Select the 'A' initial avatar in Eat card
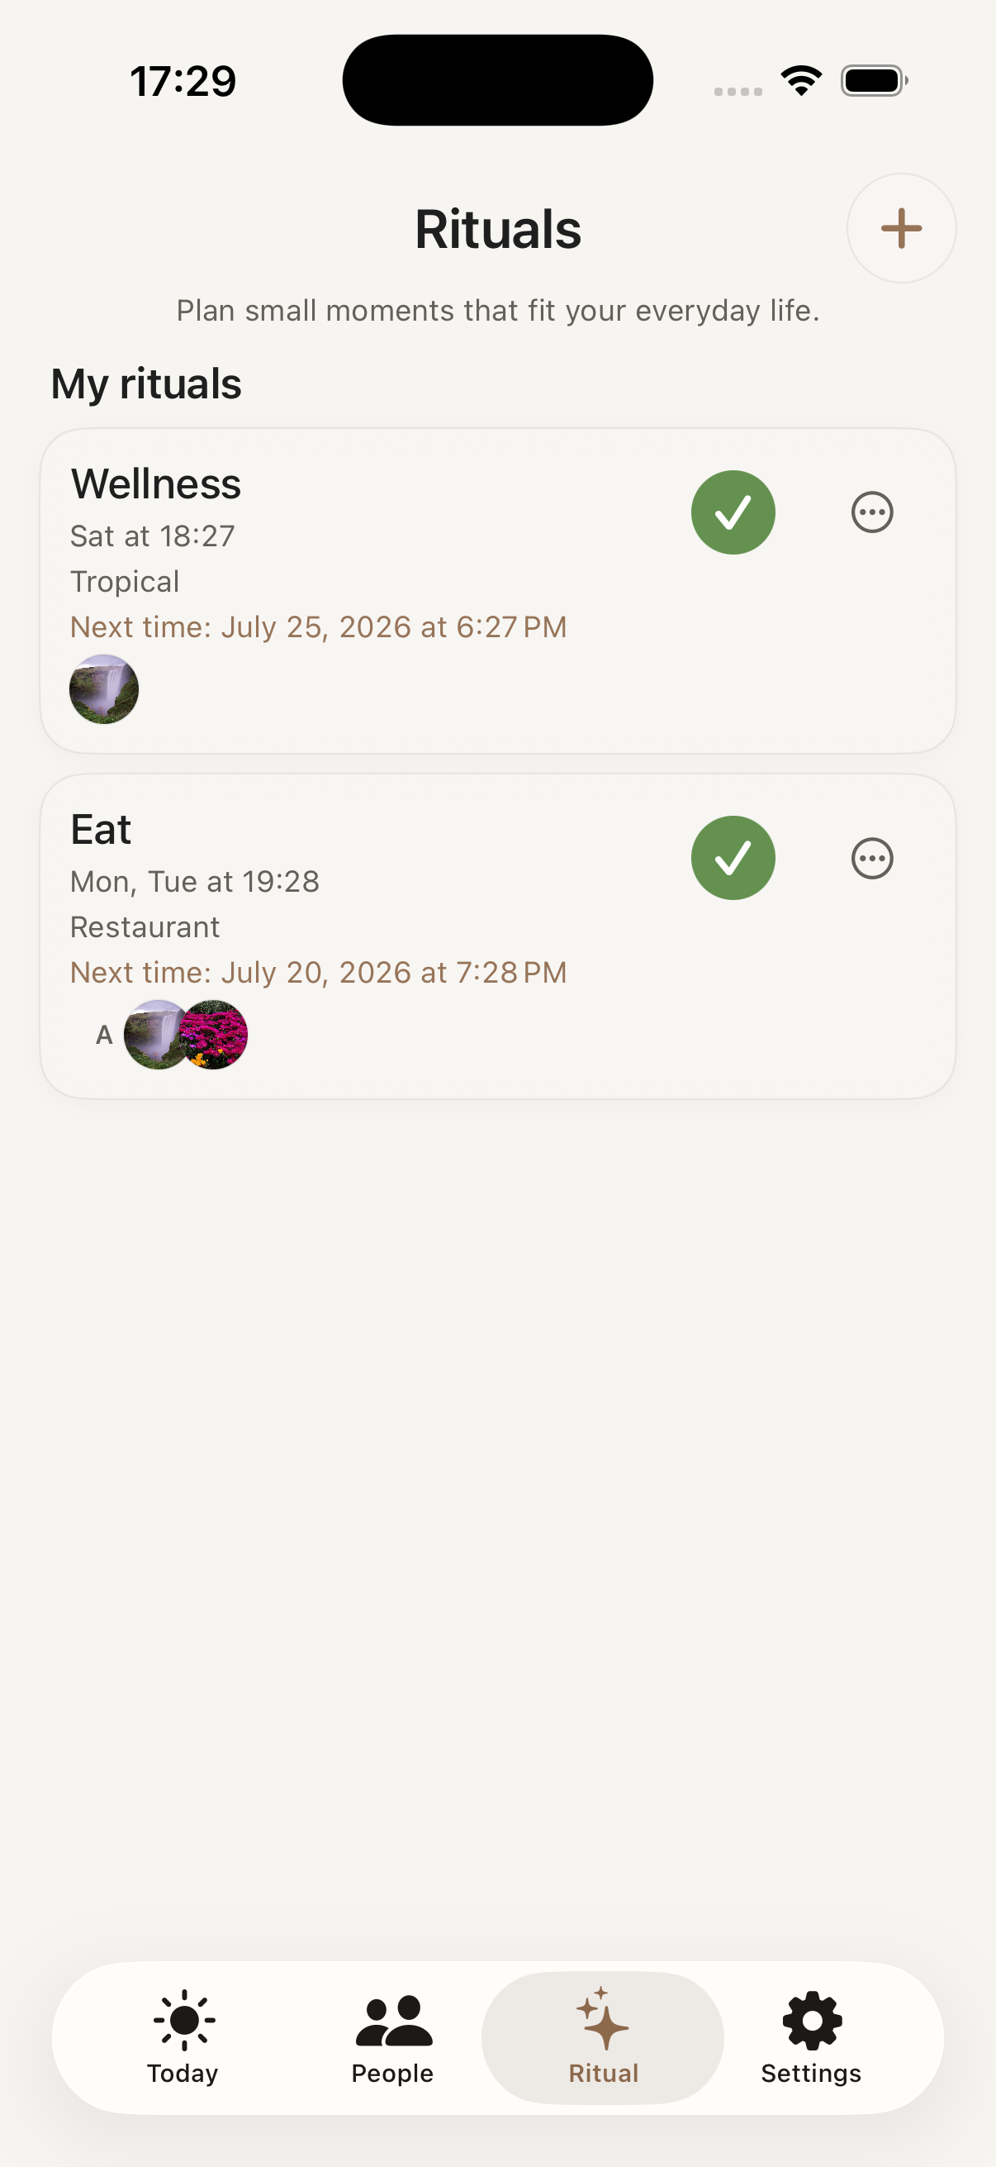The height and width of the screenshot is (2167, 996). [x=104, y=1035]
